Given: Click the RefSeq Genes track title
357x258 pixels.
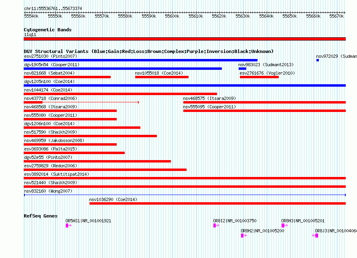Looking at the screenshot, I should click(x=41, y=216).
